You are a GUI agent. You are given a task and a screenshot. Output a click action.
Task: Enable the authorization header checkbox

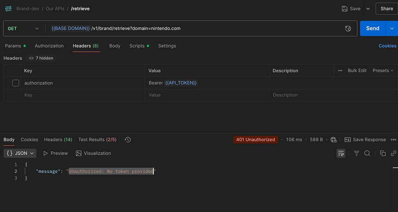[x=16, y=83]
